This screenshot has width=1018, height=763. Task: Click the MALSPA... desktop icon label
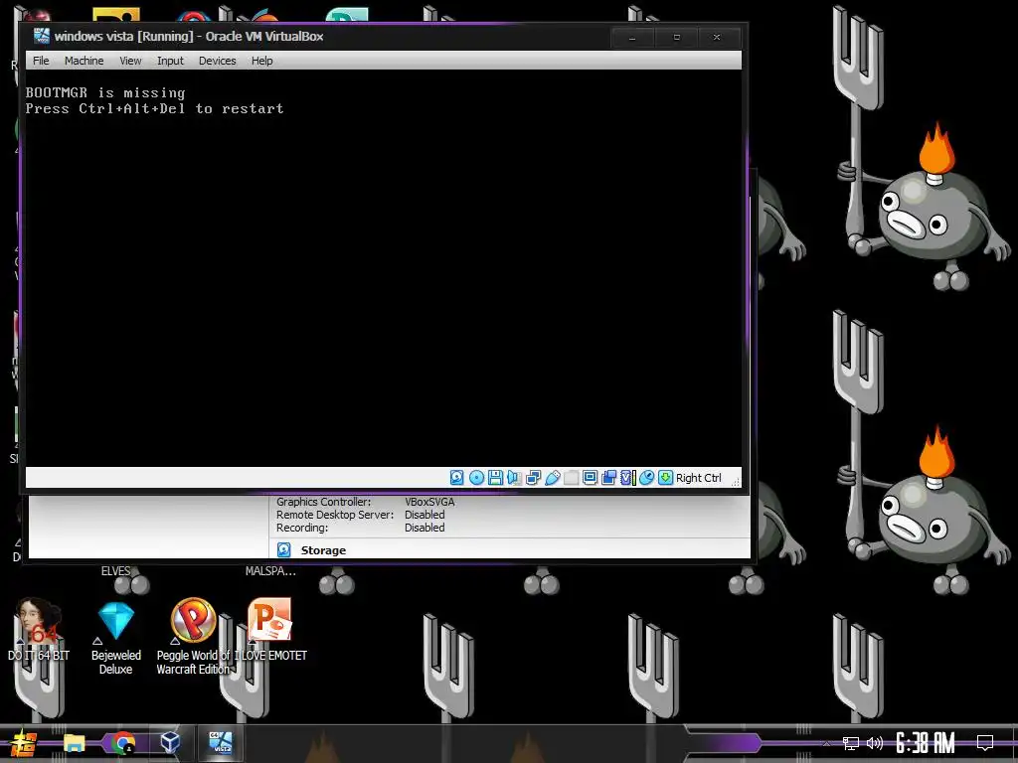click(x=270, y=571)
